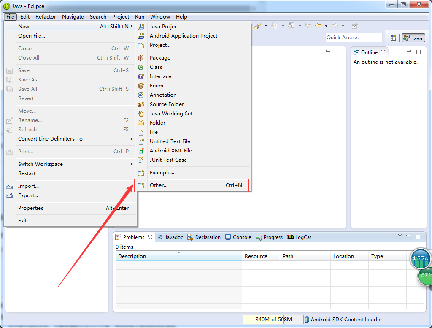
Task: Open the Navigate menu
Action: pyautogui.click(x=73, y=17)
